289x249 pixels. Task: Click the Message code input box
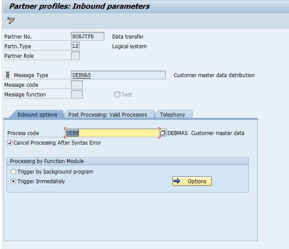[77, 85]
